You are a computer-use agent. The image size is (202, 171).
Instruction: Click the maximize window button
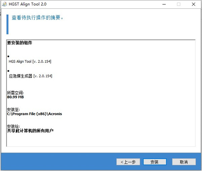click(178, 4)
